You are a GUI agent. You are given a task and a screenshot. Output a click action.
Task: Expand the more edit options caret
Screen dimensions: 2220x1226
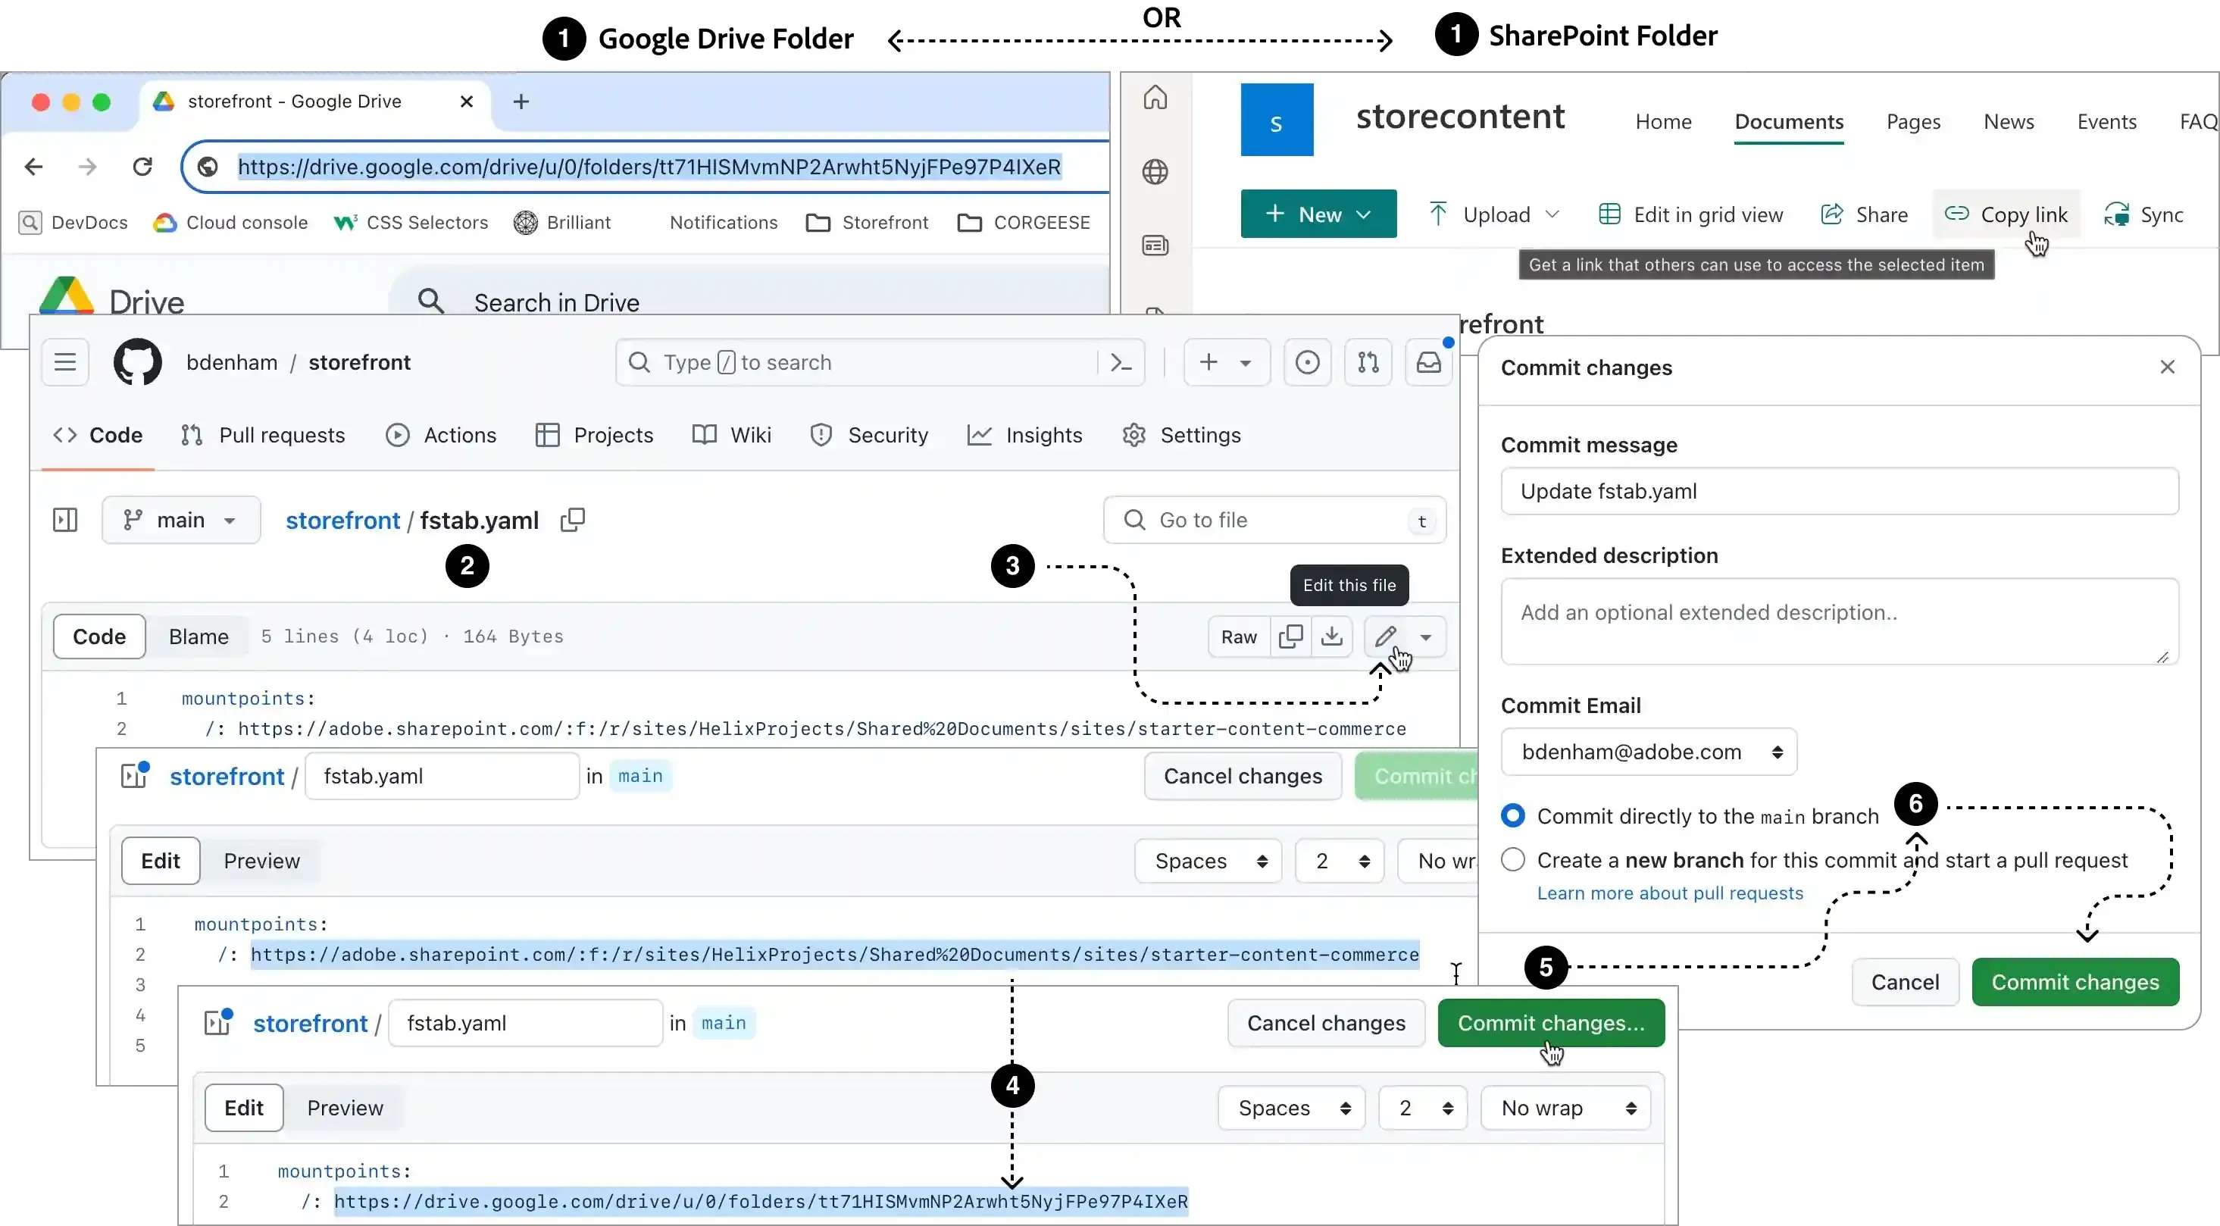pos(1425,636)
